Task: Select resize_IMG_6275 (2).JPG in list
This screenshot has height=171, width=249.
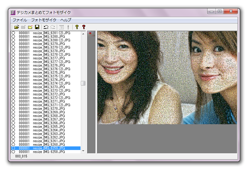Action: click(46, 76)
